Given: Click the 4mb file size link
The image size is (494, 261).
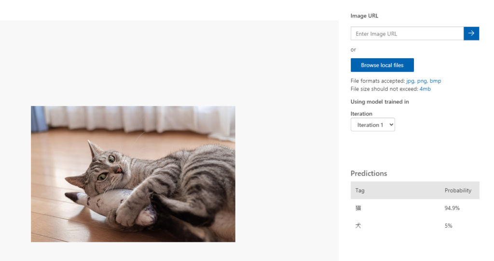Looking at the screenshot, I should point(425,89).
